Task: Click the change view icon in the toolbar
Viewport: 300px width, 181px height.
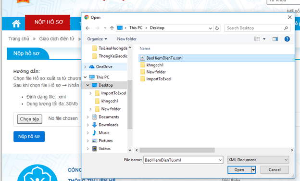Action: [257, 39]
